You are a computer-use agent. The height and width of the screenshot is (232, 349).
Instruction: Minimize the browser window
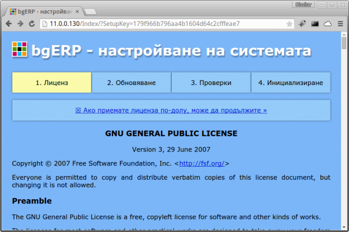(322, 5)
